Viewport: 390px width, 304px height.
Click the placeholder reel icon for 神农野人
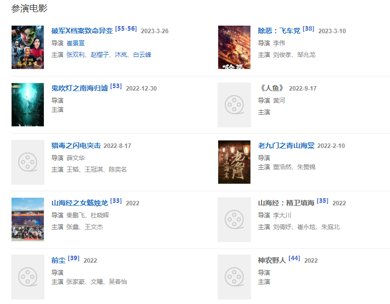(x=234, y=277)
